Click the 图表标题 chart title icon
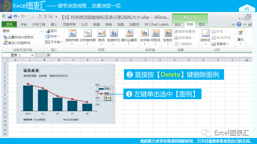Viewport: 257px width, 144px height. click(x=72, y=33)
